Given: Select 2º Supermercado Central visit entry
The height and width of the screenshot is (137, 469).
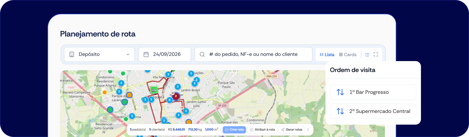Looking at the screenshot, I should 373,111.
